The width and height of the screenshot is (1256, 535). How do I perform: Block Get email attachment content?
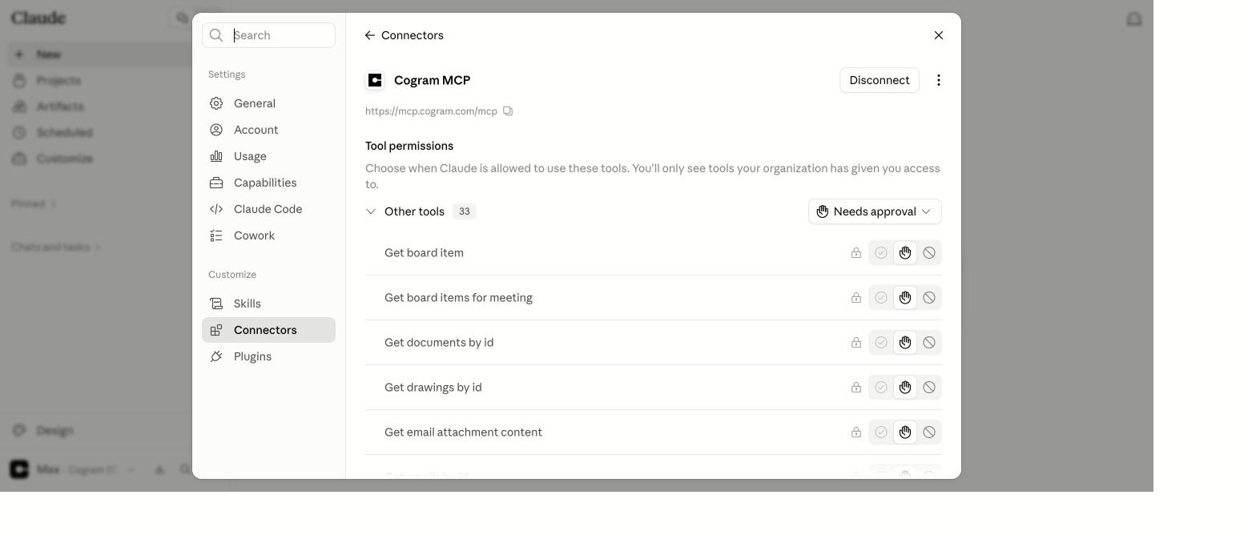pos(929,432)
